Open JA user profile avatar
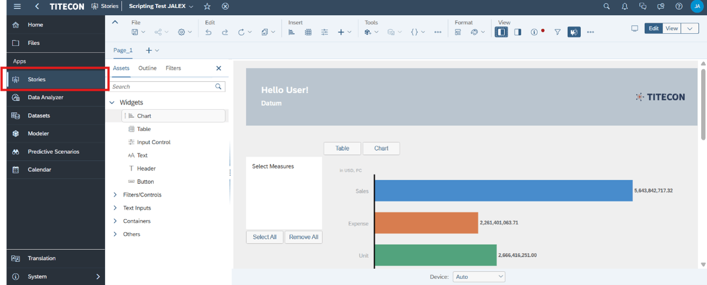 [x=696, y=6]
